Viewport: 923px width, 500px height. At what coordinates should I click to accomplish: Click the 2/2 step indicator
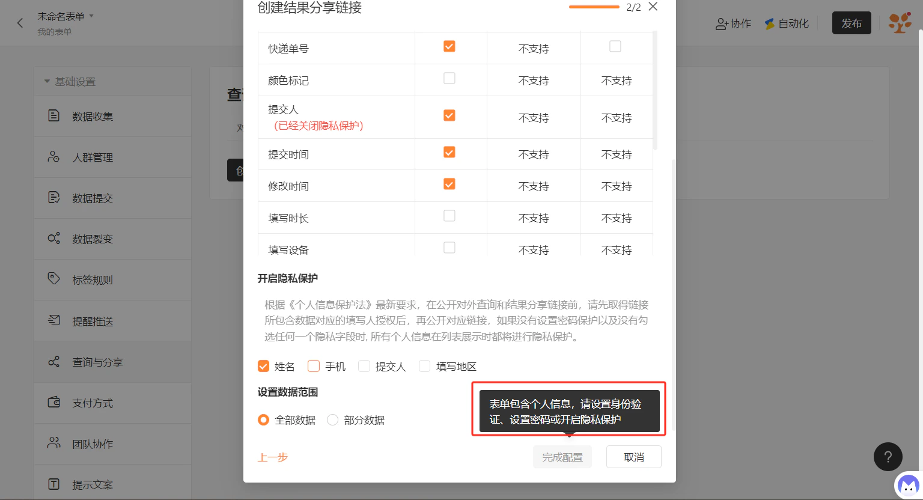pos(633,7)
